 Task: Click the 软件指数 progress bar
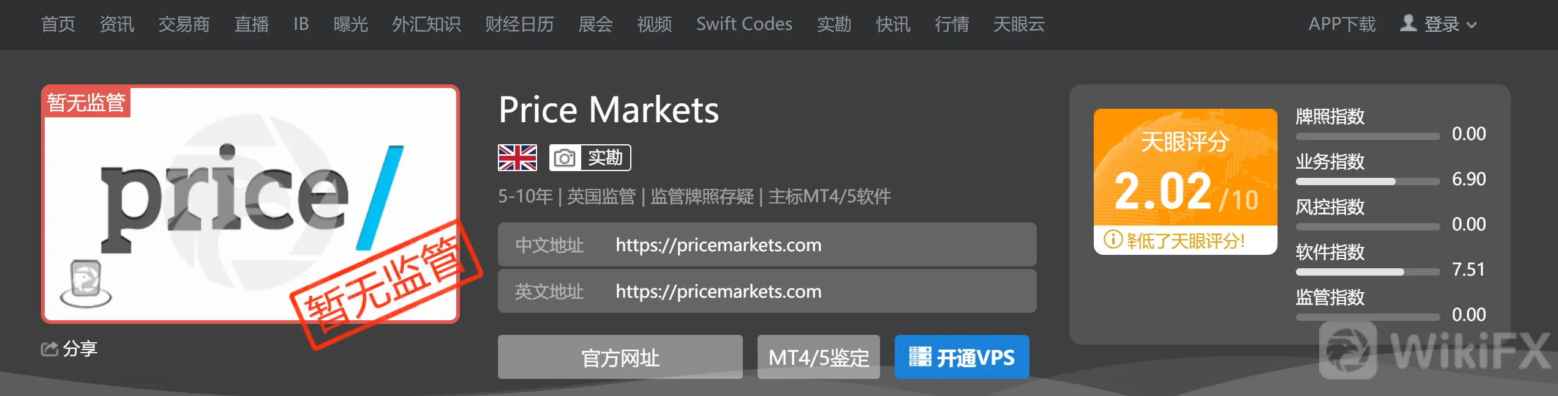click(x=1368, y=272)
